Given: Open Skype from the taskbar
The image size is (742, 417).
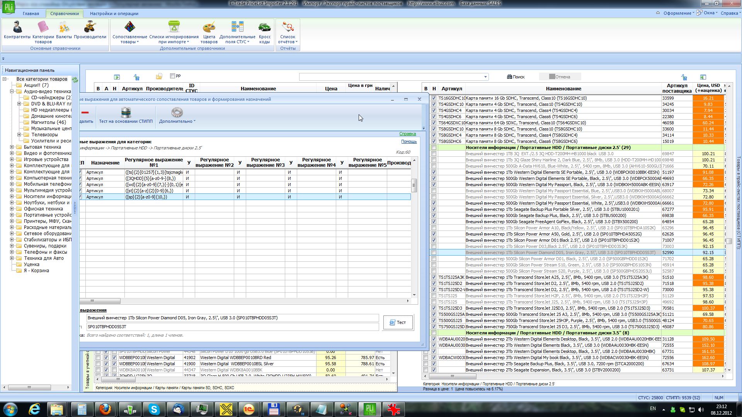Looking at the screenshot, I should tap(154, 409).
